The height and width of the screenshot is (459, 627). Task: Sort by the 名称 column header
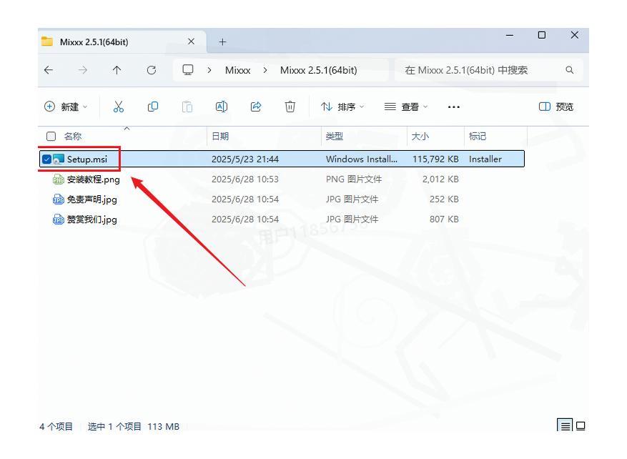click(x=73, y=137)
